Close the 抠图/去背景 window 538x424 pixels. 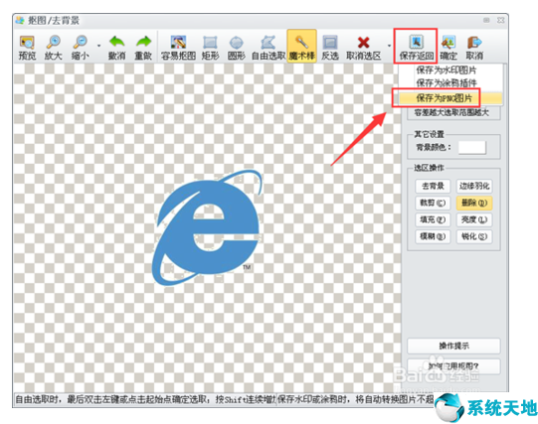(500, 20)
